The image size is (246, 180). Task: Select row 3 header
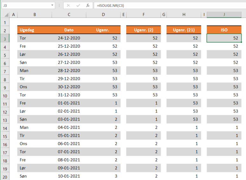coord(5,39)
